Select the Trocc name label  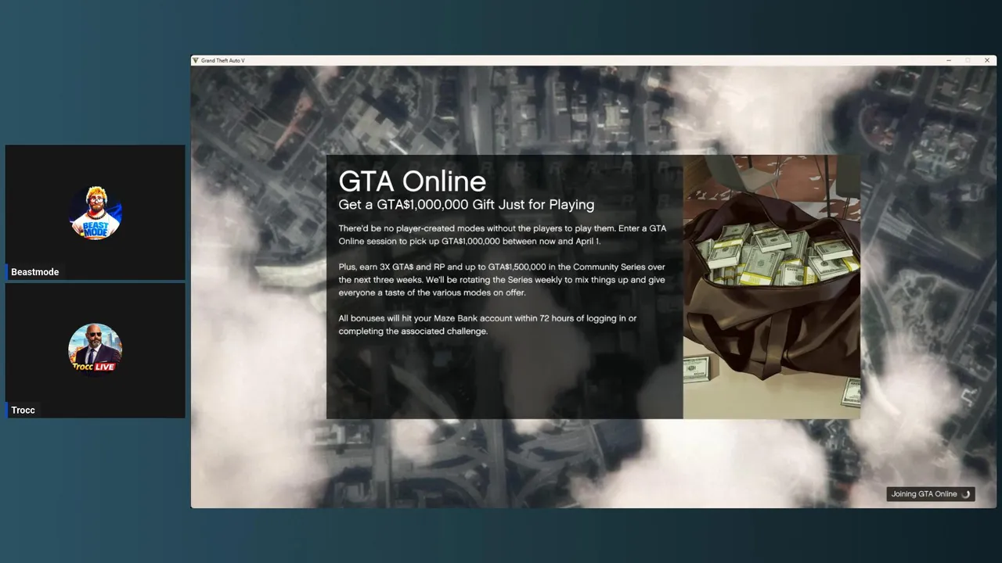click(23, 411)
